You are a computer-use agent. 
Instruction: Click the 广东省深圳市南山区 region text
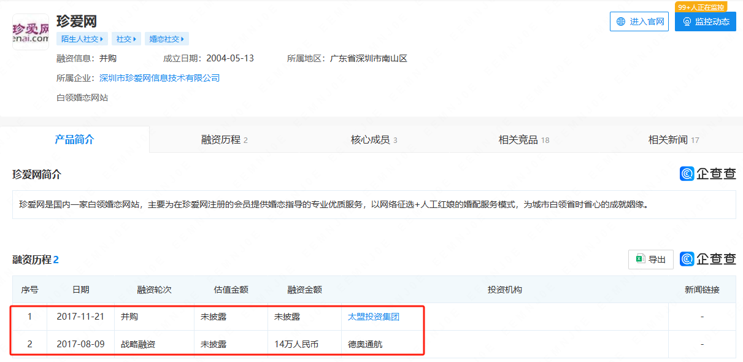[369, 58]
